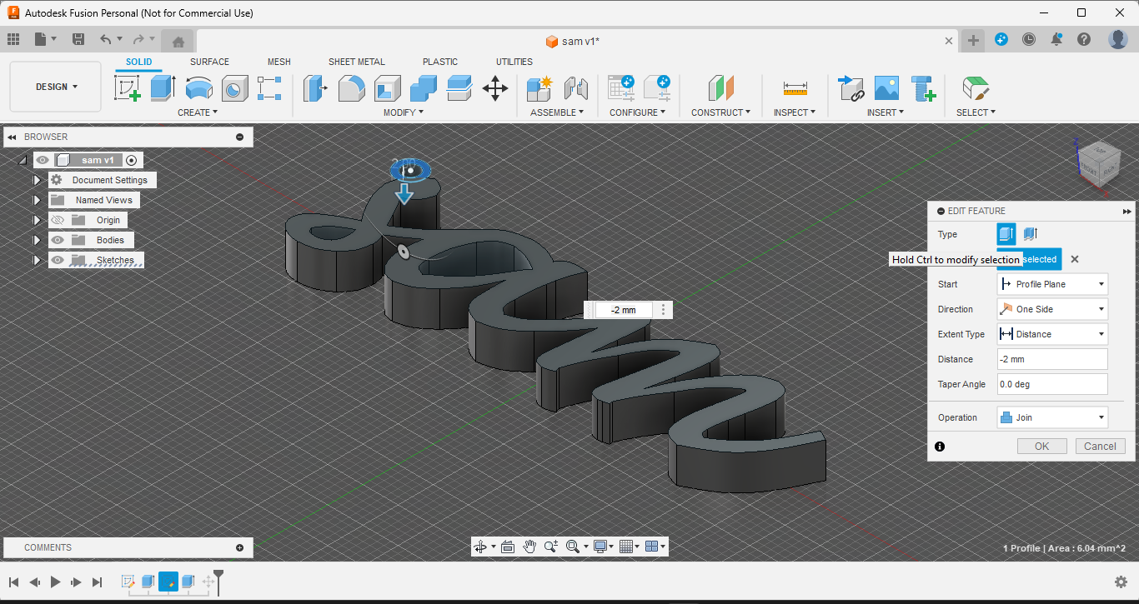Jump to the timeline beginning

tap(14, 582)
